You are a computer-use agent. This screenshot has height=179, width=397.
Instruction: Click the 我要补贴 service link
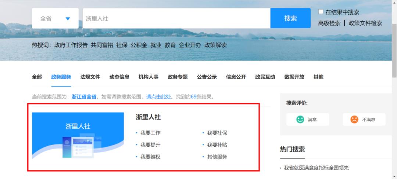(x=217, y=145)
